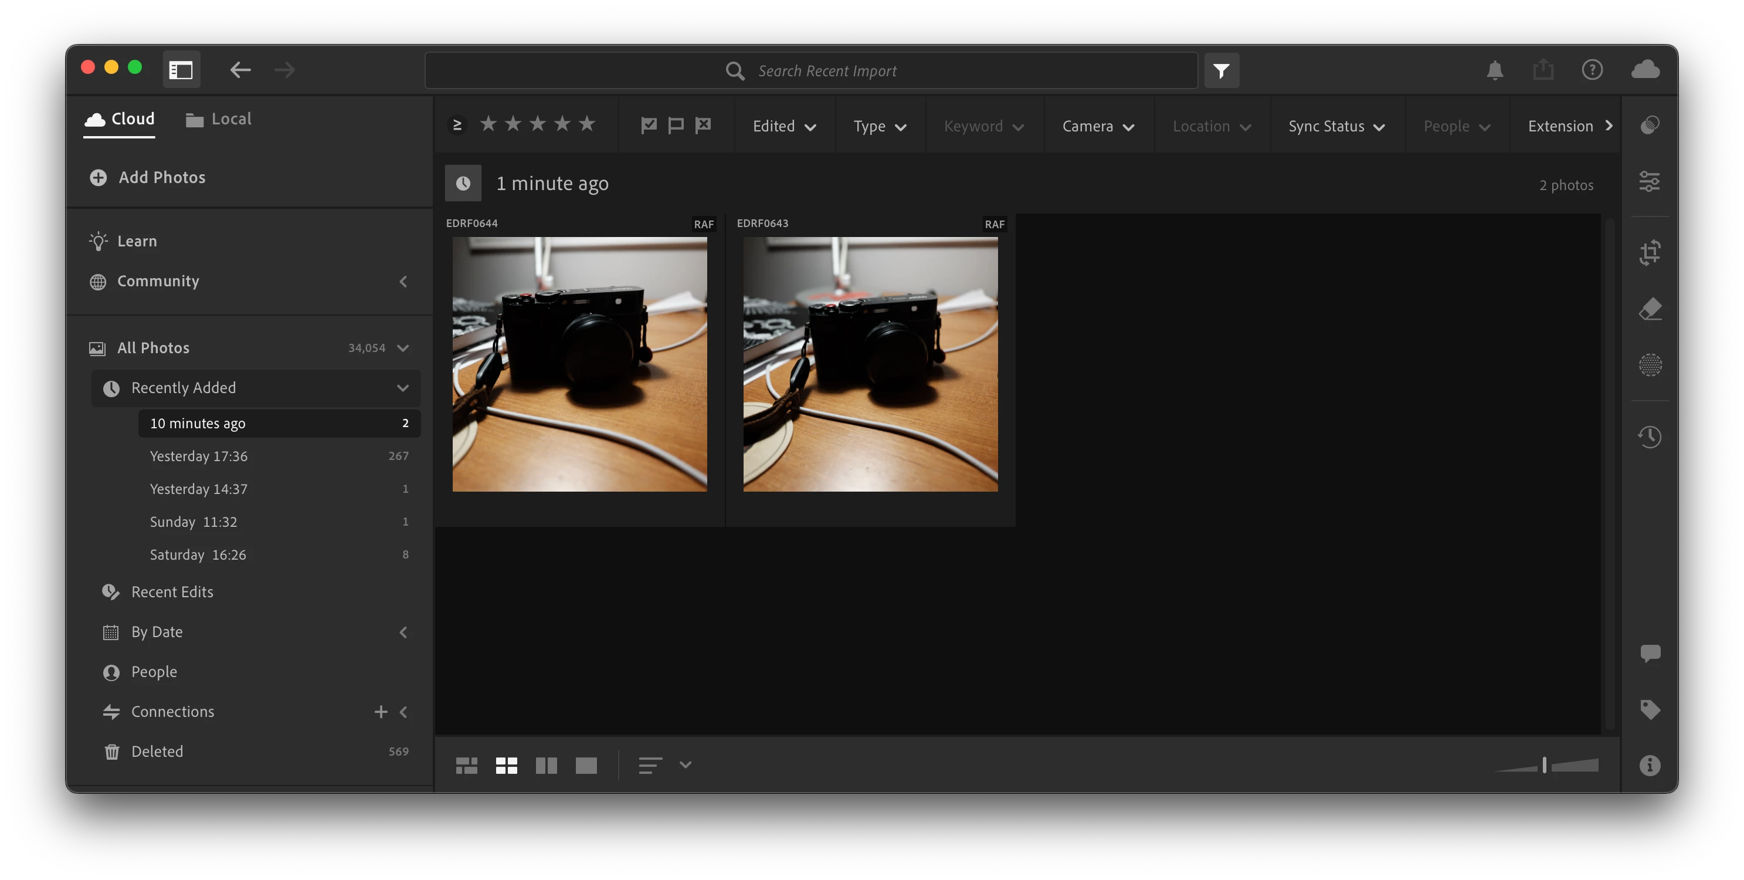Open the Camera filter dropdown

click(1097, 127)
